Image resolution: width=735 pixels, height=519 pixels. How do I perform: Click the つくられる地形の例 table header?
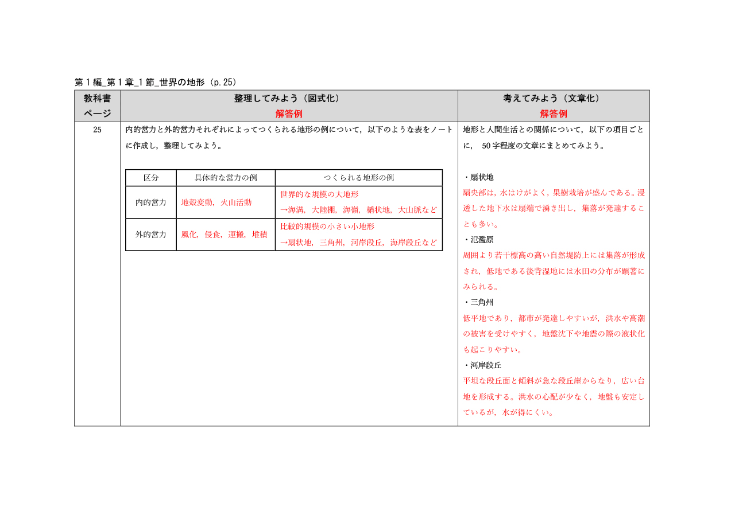(x=358, y=178)
